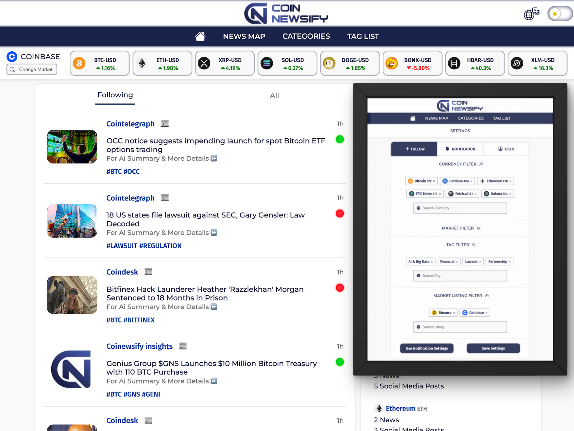The image size is (574, 431).
Task: Open the 18 US states lawsuit headline
Action: 206,219
